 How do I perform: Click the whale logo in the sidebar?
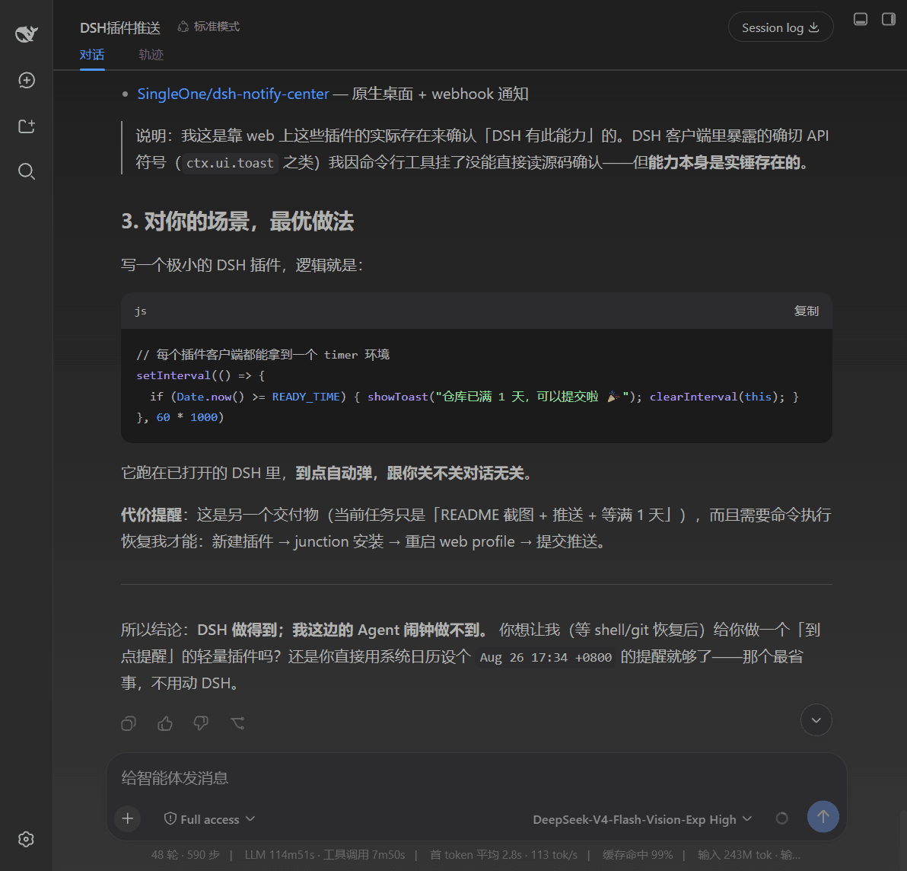pyautogui.click(x=26, y=33)
